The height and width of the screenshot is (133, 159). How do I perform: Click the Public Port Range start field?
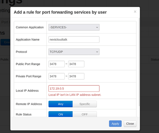point(56,64)
